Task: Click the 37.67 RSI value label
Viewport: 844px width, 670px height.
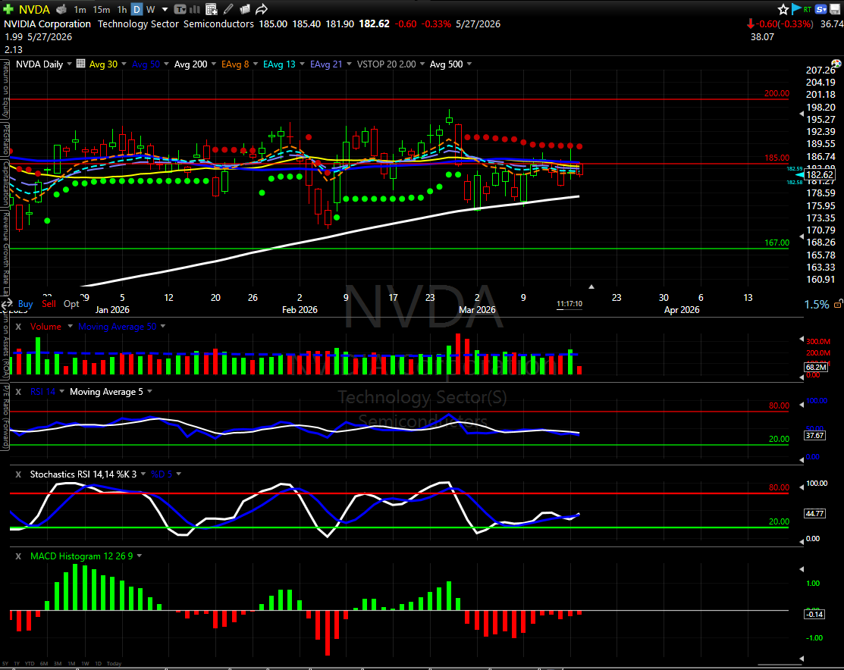Action: point(814,435)
